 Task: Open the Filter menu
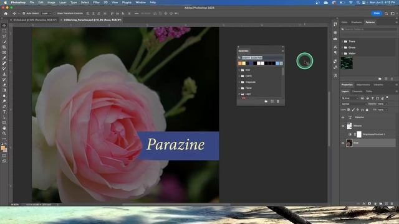tap(96, 2)
